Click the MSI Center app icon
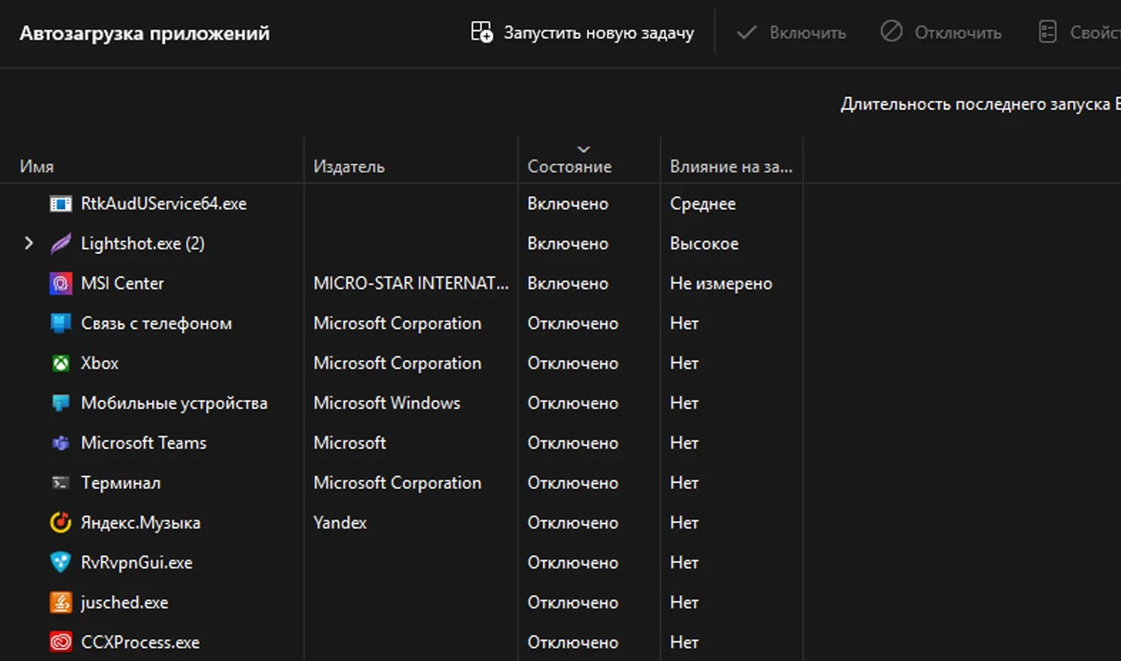This screenshot has height=661, width=1121. tap(61, 283)
